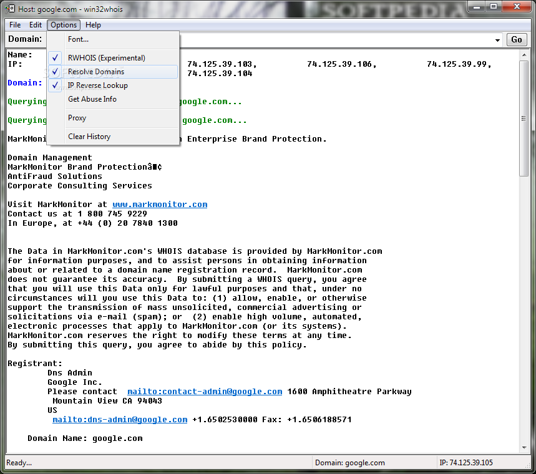Click the win32whois title bar icon
Image resolution: width=536 pixels, height=474 pixels.
tap(11, 9)
